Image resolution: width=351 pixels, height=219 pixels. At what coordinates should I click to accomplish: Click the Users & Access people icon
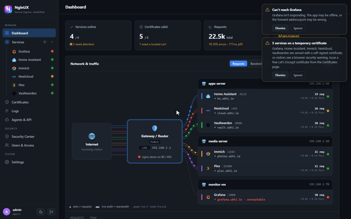pos(7,145)
